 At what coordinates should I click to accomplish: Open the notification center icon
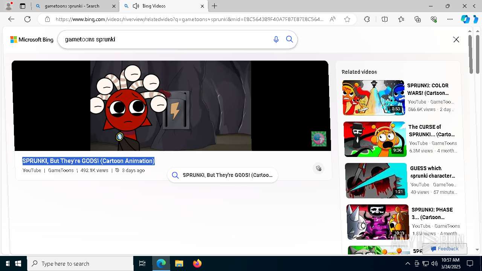pos(470,263)
